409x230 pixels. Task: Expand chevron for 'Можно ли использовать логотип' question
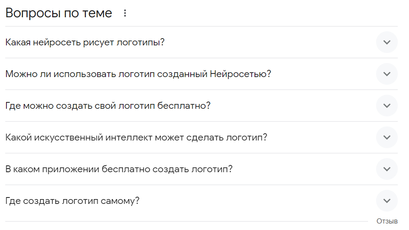pyautogui.click(x=387, y=74)
